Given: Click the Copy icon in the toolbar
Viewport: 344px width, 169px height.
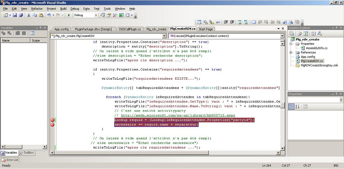Looking at the screenshot, I should pyautogui.click(x=35, y=15).
